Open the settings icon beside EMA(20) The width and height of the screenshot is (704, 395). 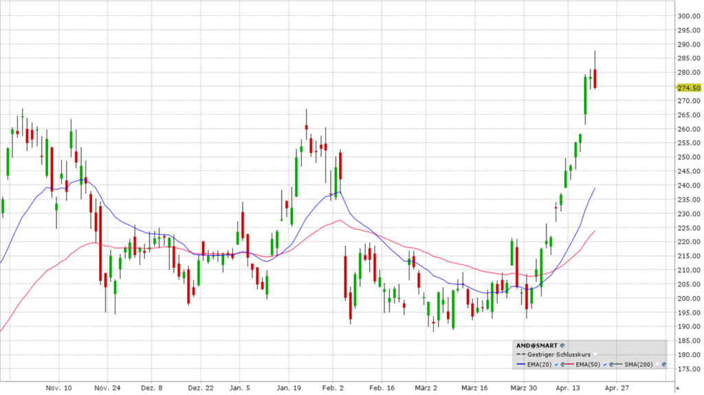point(563,364)
